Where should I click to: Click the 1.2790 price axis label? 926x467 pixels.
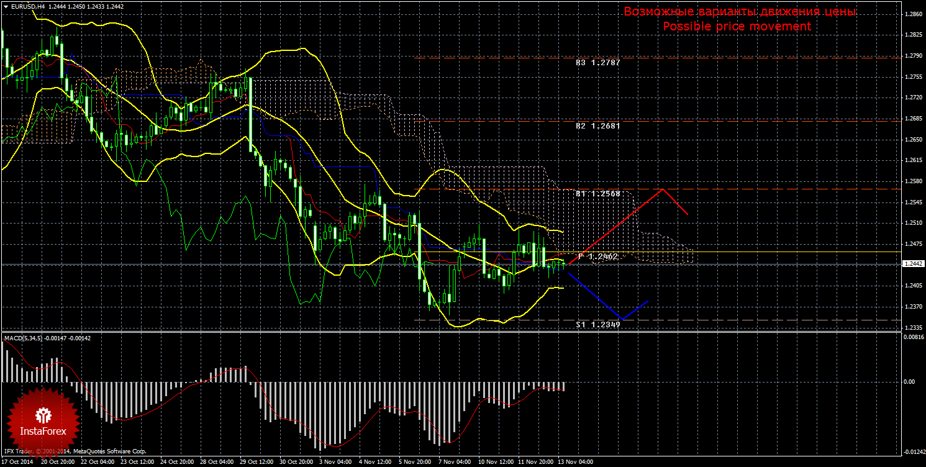[x=914, y=56]
